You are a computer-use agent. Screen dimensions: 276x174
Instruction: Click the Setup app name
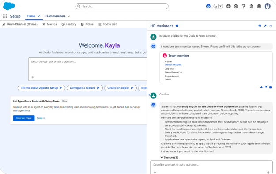coord(15,16)
